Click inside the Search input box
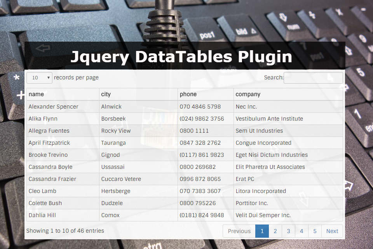The width and height of the screenshot is (373, 249). (313, 77)
